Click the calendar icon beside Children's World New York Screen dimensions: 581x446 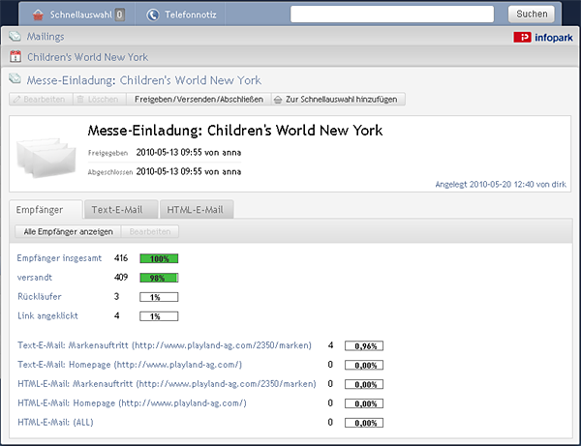[15, 57]
